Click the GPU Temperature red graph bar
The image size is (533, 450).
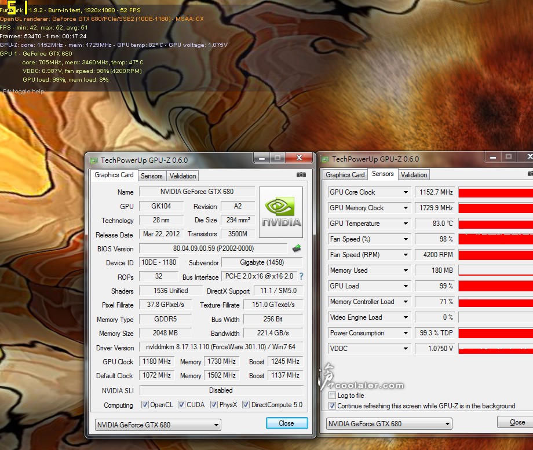495,224
